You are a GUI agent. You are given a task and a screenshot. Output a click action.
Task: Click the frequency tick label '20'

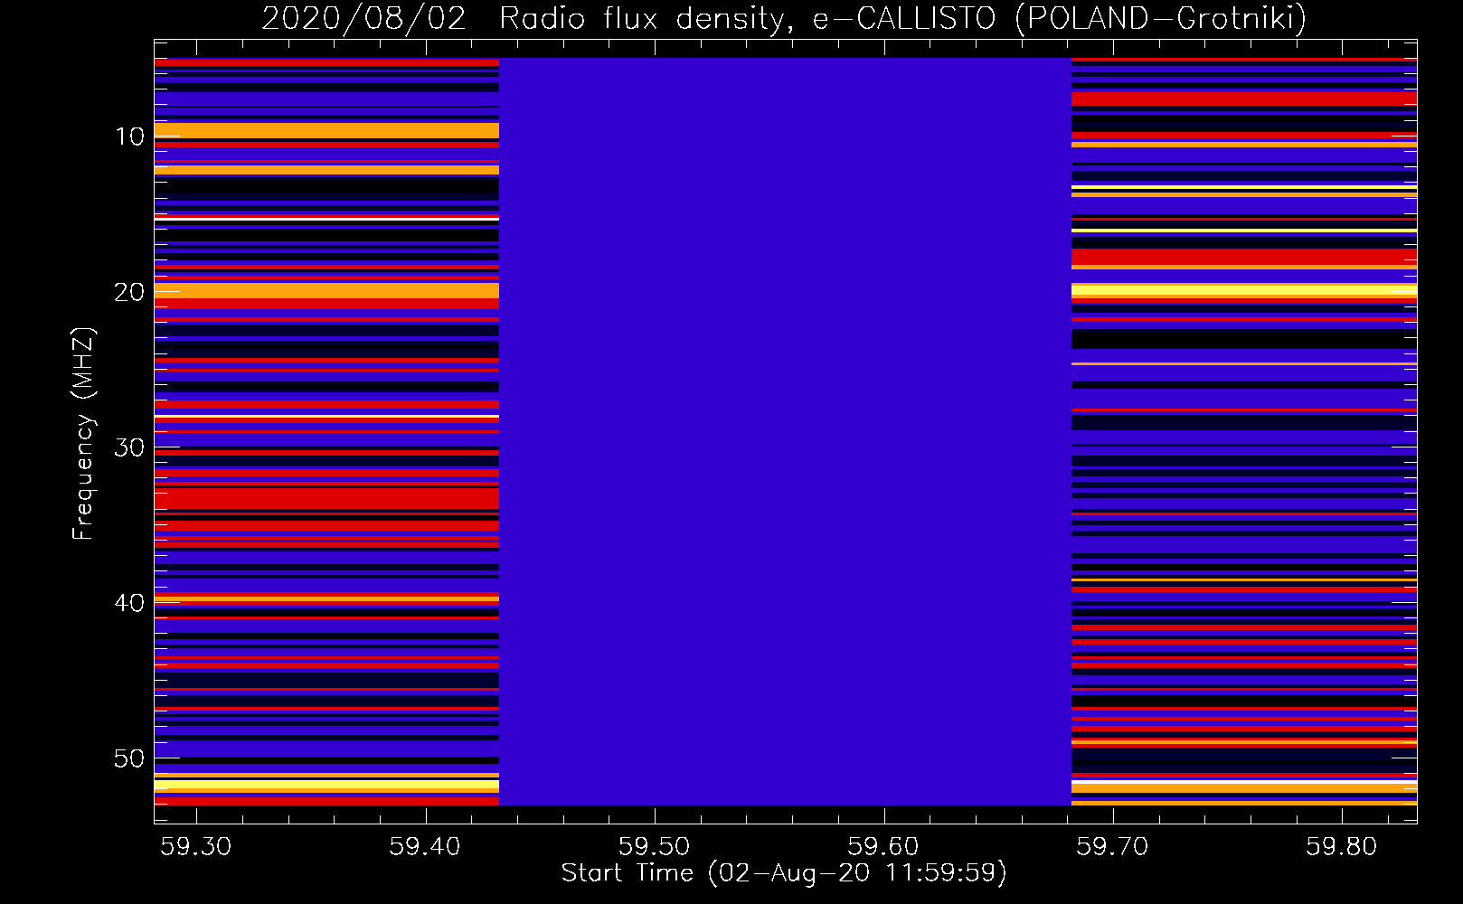point(129,292)
